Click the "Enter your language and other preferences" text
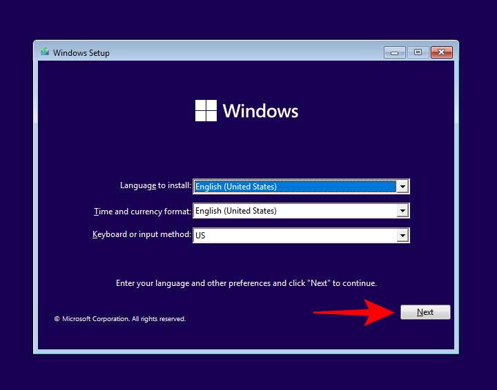497x390 pixels. 246,283
